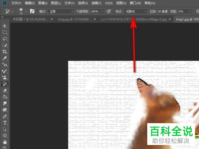Open the 帮助(H) menu

pos(150,3)
